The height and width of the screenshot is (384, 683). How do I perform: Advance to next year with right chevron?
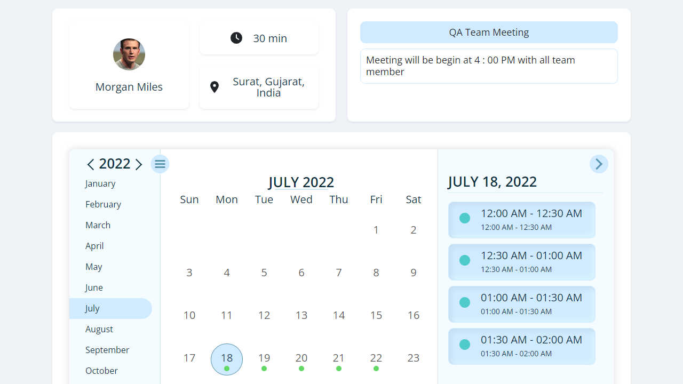click(x=139, y=164)
